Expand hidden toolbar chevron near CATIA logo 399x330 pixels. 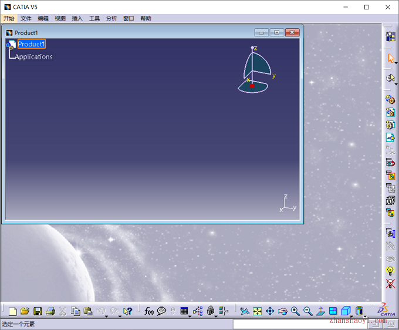(x=371, y=307)
